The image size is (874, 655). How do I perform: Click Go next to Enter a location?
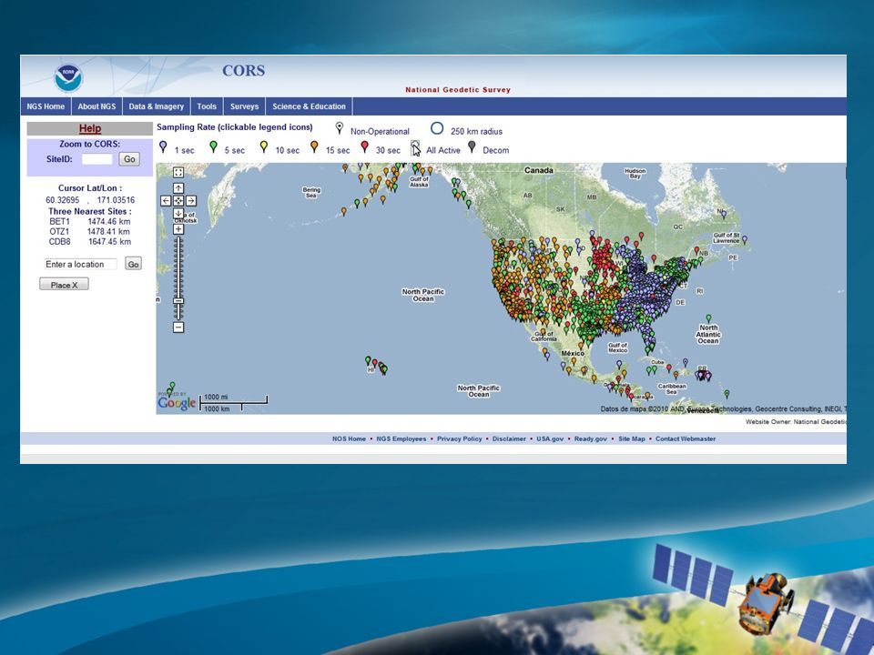tap(133, 264)
